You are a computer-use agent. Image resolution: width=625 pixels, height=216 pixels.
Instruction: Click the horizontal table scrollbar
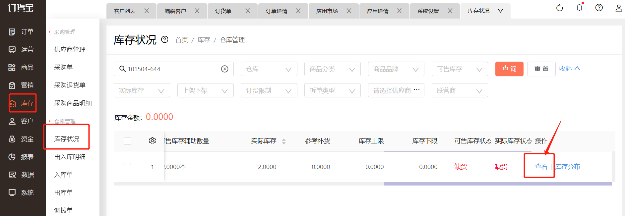point(497,184)
